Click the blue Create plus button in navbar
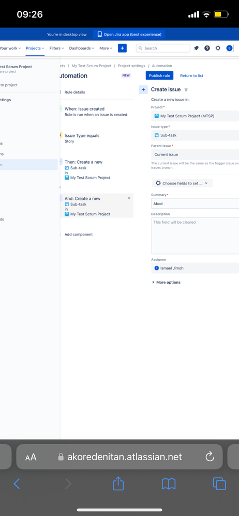This screenshot has height=516, width=239. click(122, 48)
